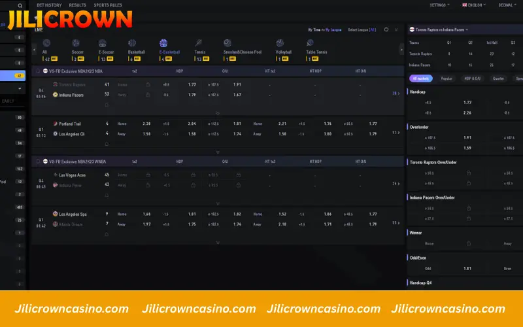Select the Volleyball sport icon
The image size is (523, 327).
tap(282, 43)
